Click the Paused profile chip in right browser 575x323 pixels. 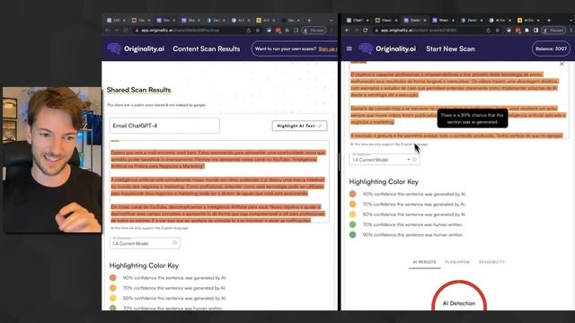tap(553, 31)
